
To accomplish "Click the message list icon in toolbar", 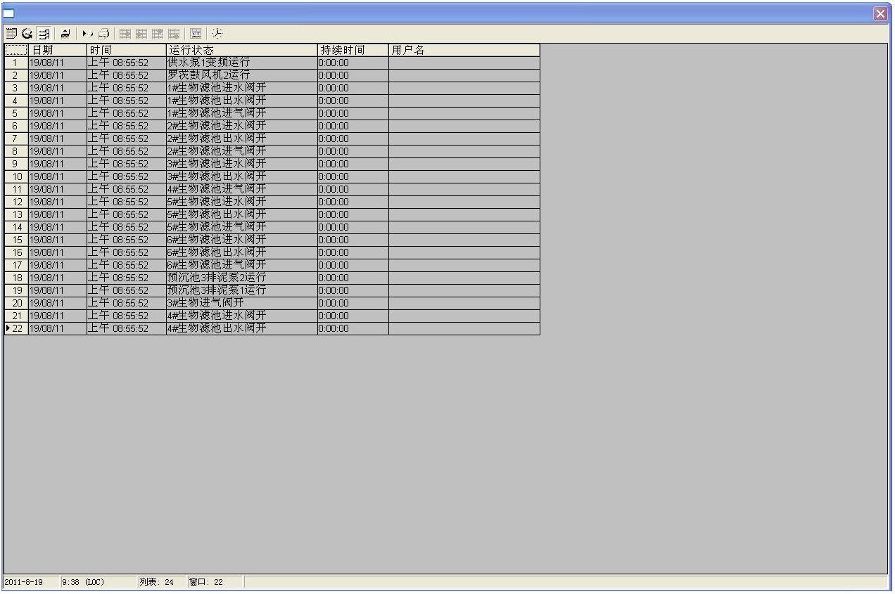I will tap(11, 33).
